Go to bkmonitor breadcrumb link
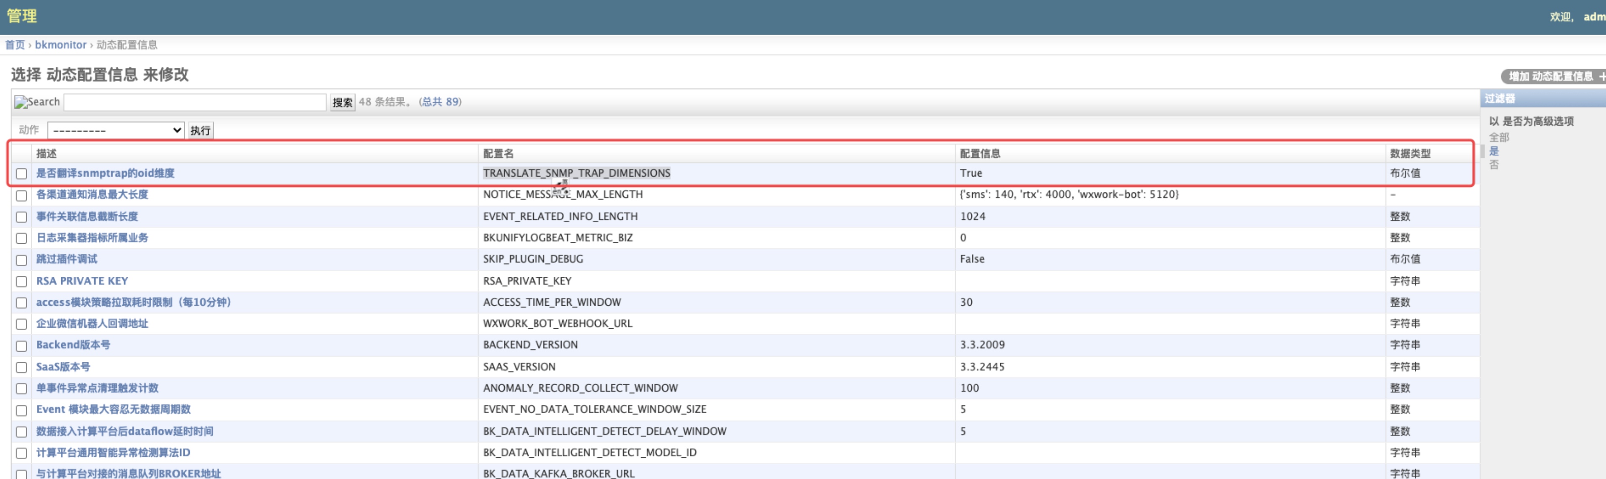Screen dimensions: 1606x479 pyautogui.click(x=60, y=45)
